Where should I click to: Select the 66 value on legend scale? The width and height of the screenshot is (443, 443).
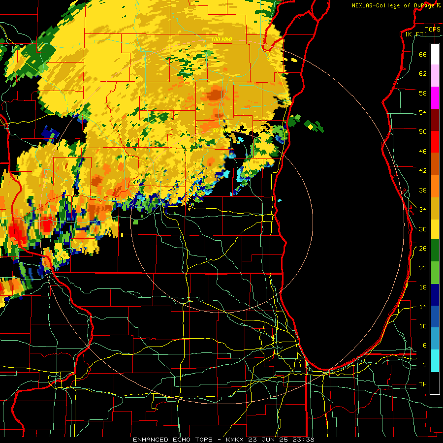pos(423,54)
